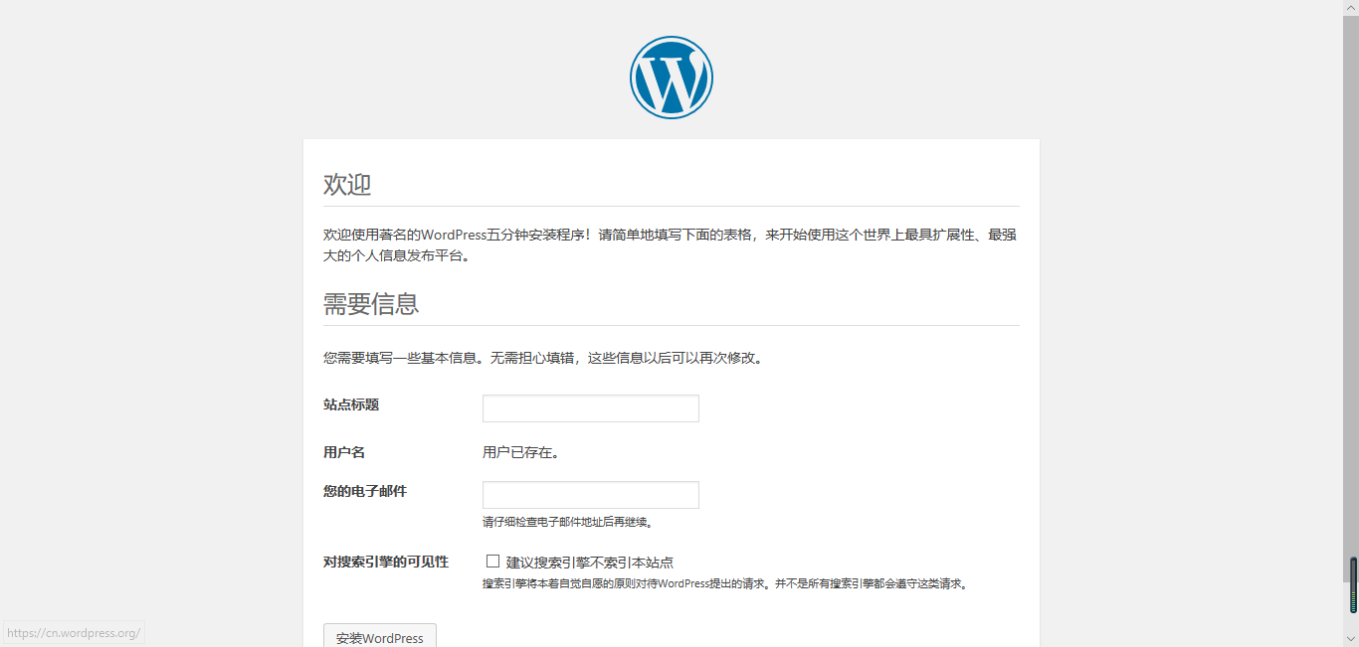The height and width of the screenshot is (647, 1359).
Task: Click the 您的电子邮件 label
Action: [x=365, y=491]
